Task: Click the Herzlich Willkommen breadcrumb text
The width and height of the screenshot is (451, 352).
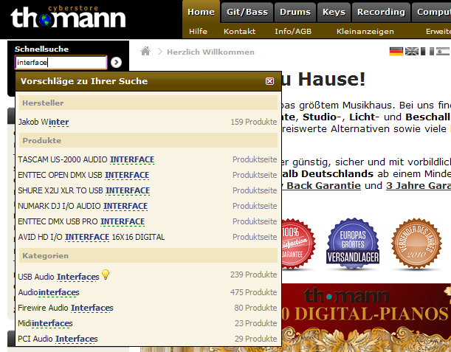Action: click(x=210, y=52)
